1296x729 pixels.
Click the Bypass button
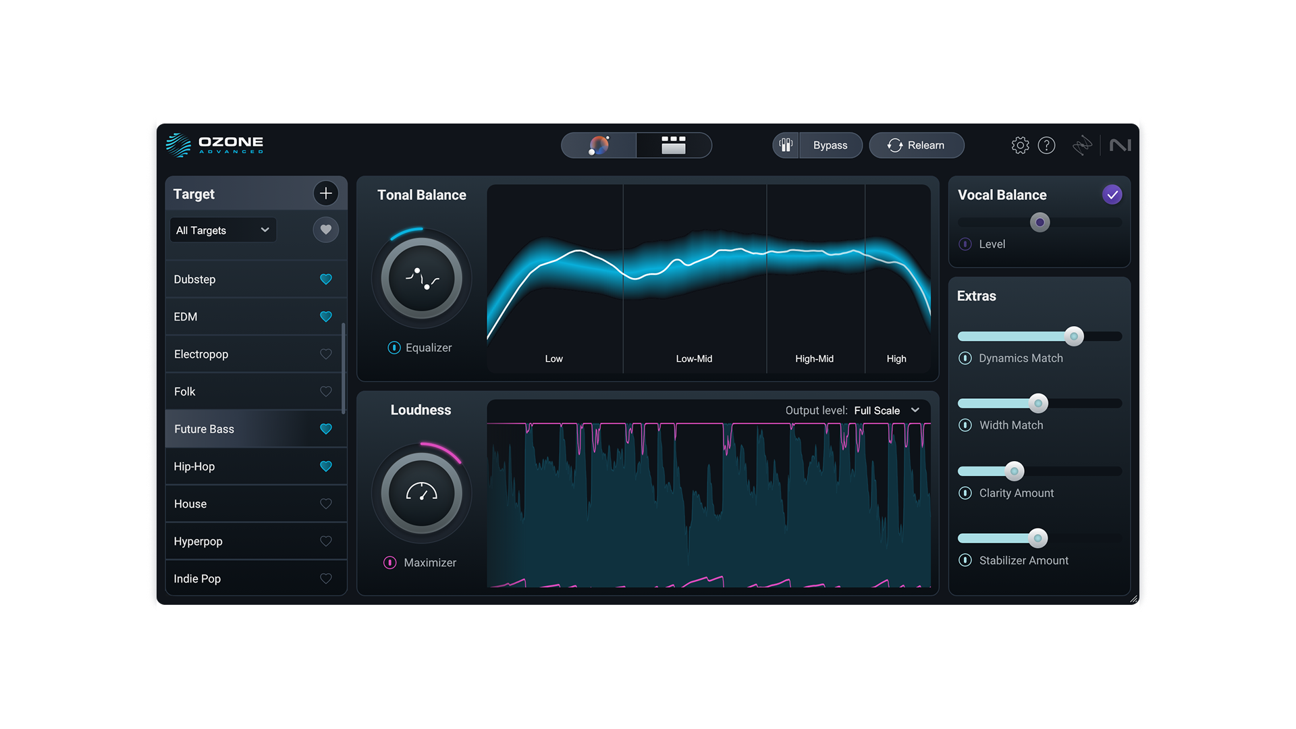point(830,145)
